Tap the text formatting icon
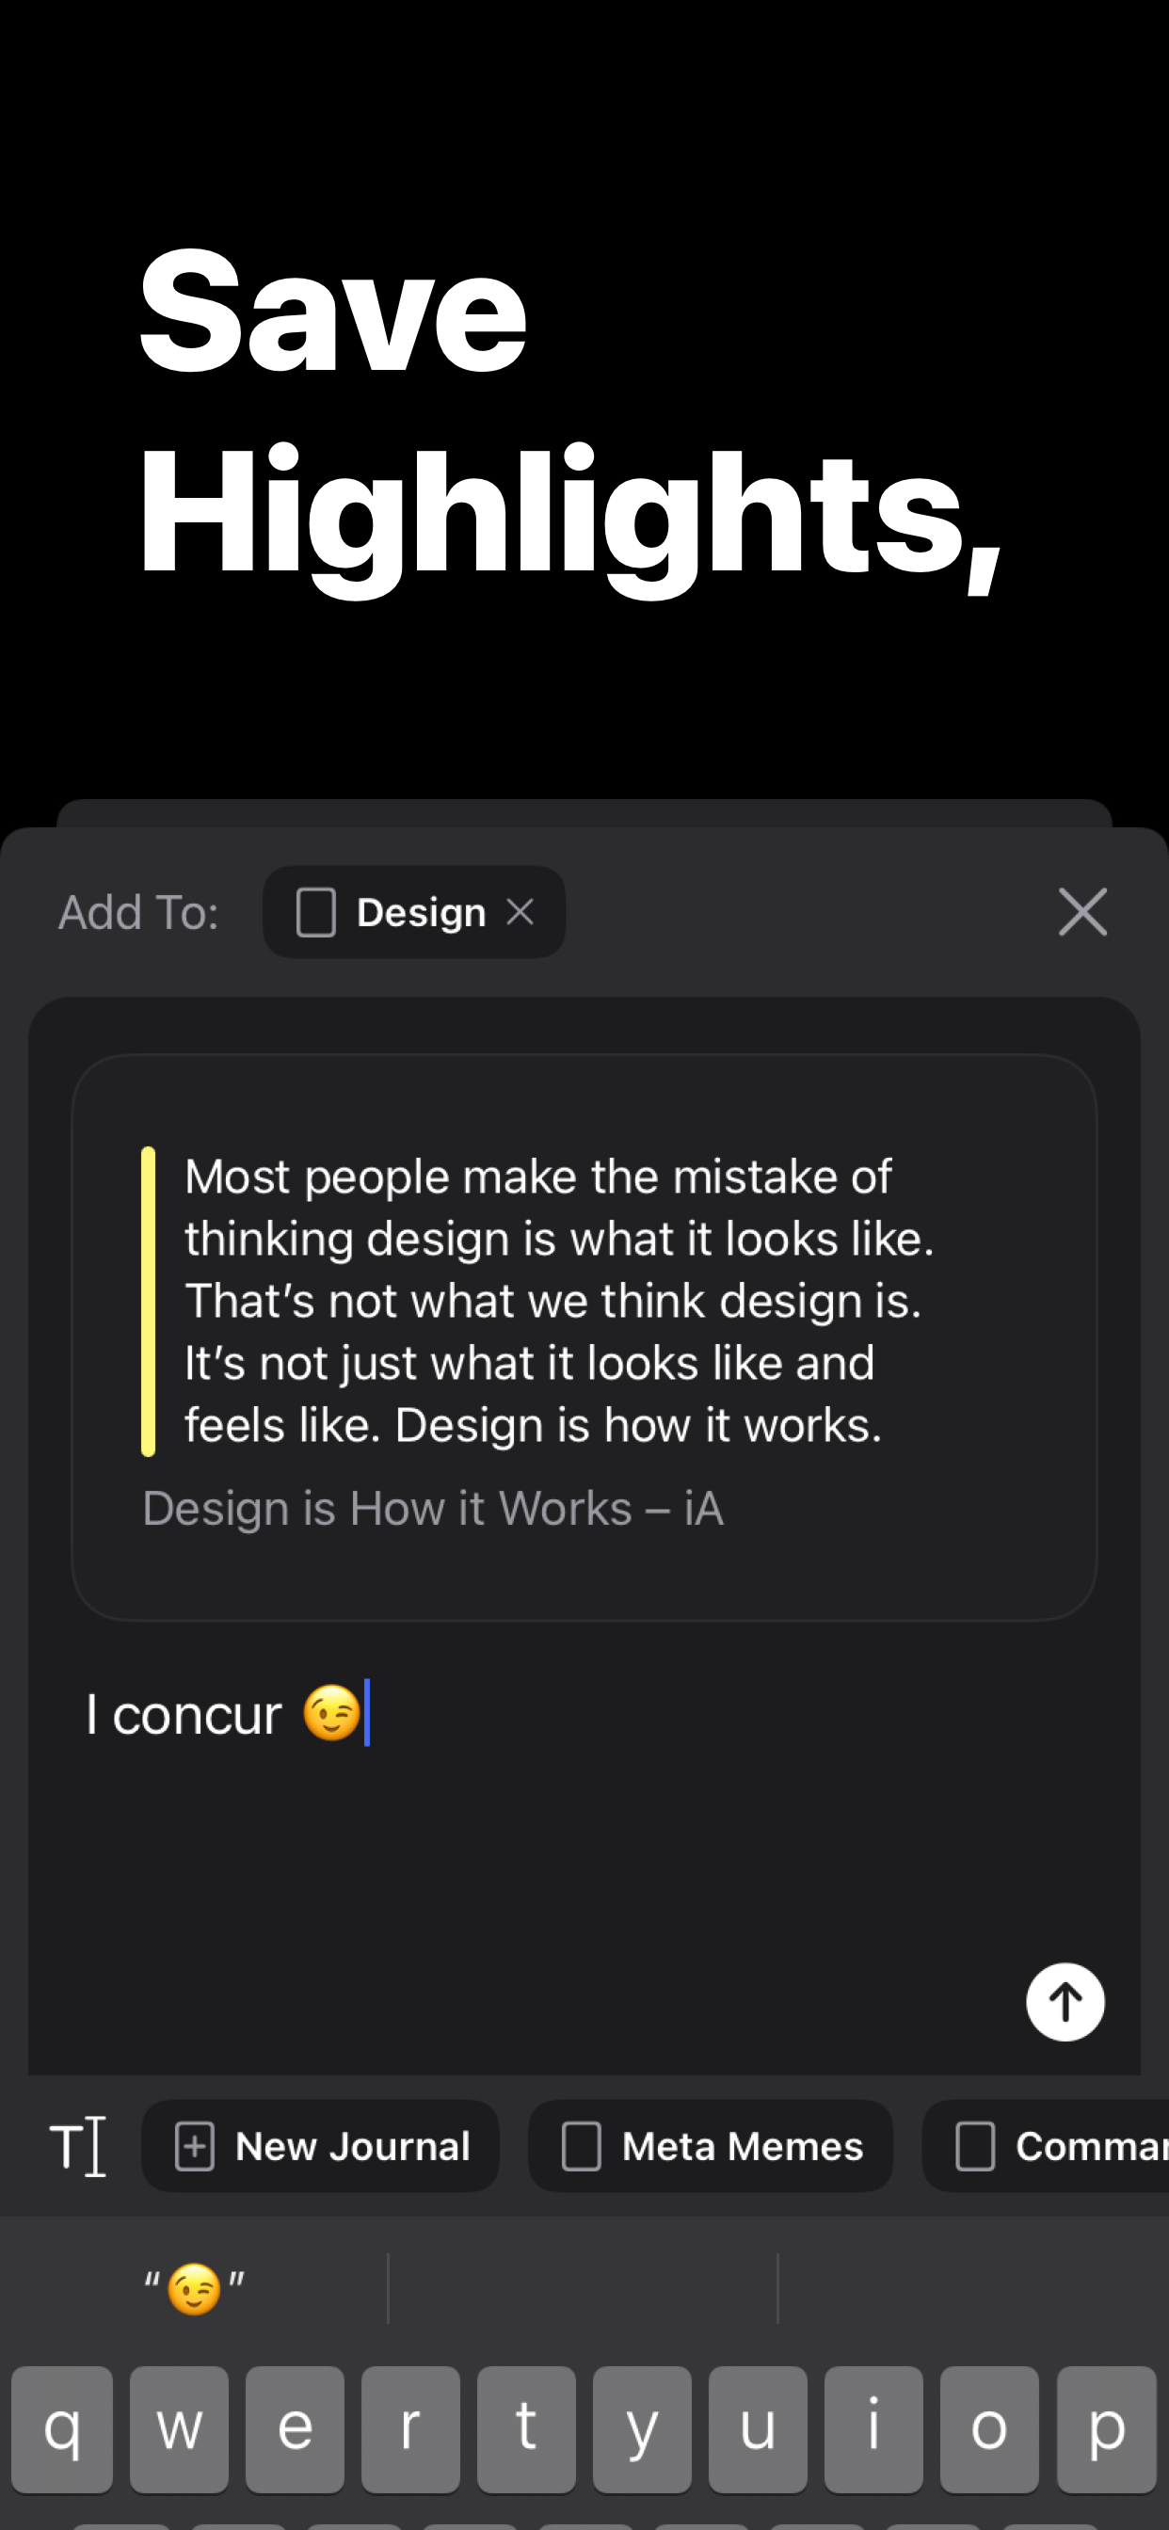 coord(77,2146)
